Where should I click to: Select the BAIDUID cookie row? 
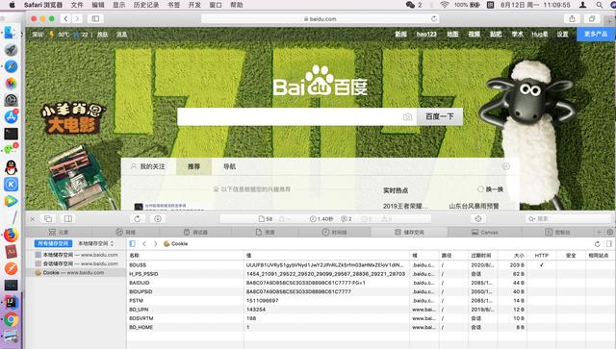(372, 283)
